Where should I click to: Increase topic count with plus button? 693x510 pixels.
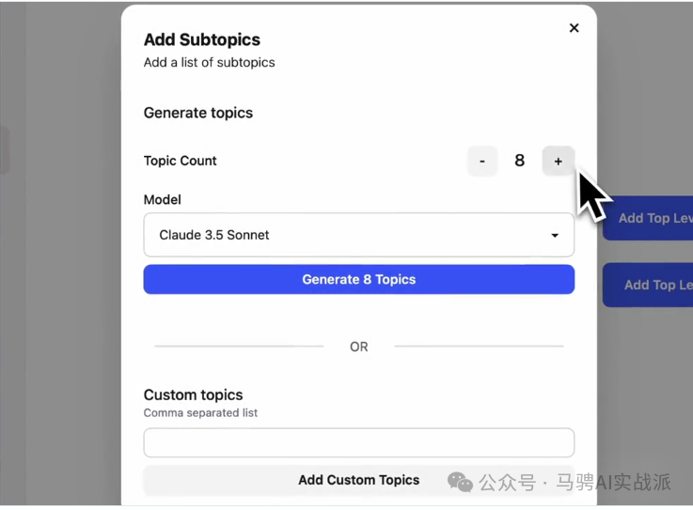558,161
